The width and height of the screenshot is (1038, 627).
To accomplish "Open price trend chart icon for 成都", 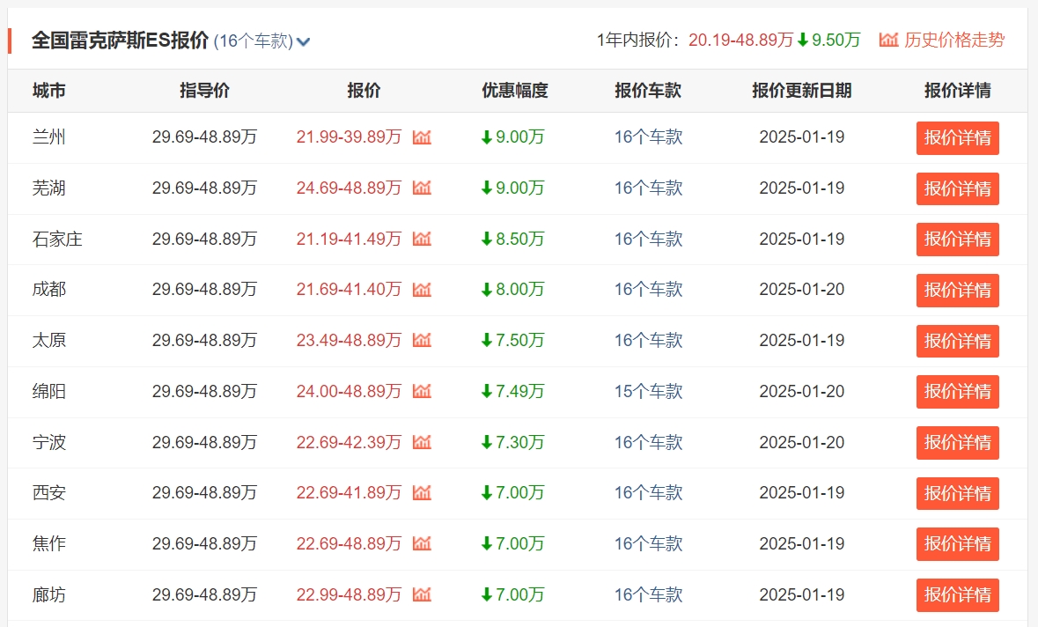I will pyautogui.click(x=422, y=290).
